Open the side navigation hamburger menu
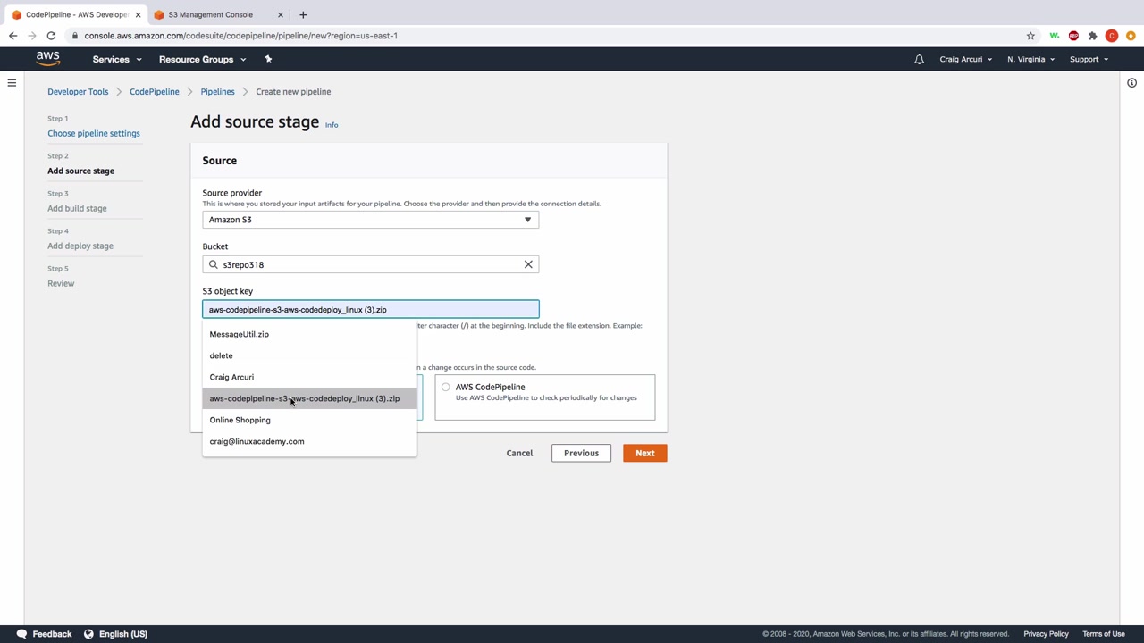The width and height of the screenshot is (1144, 643). pos(12,83)
